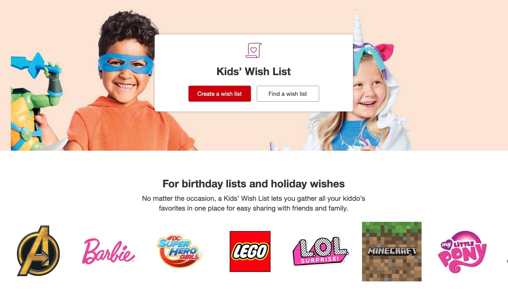Click the red LEGO logo

click(250, 251)
